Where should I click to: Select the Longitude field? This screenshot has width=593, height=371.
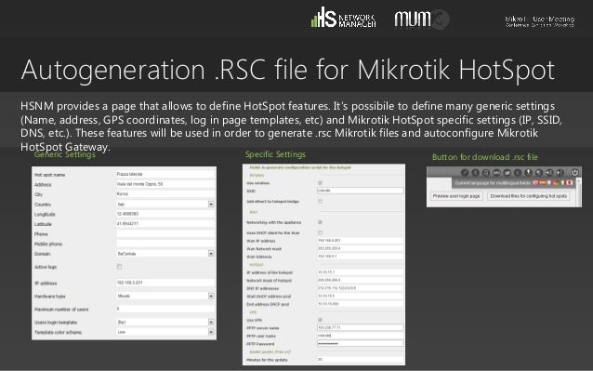(165, 214)
